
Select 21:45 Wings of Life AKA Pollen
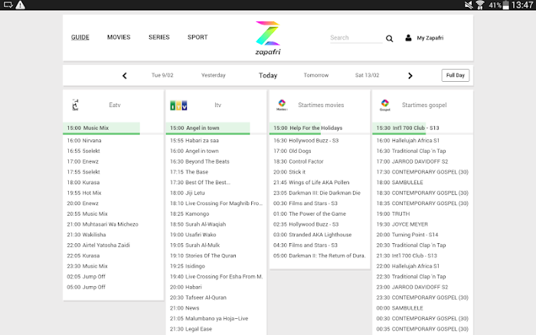(311, 182)
